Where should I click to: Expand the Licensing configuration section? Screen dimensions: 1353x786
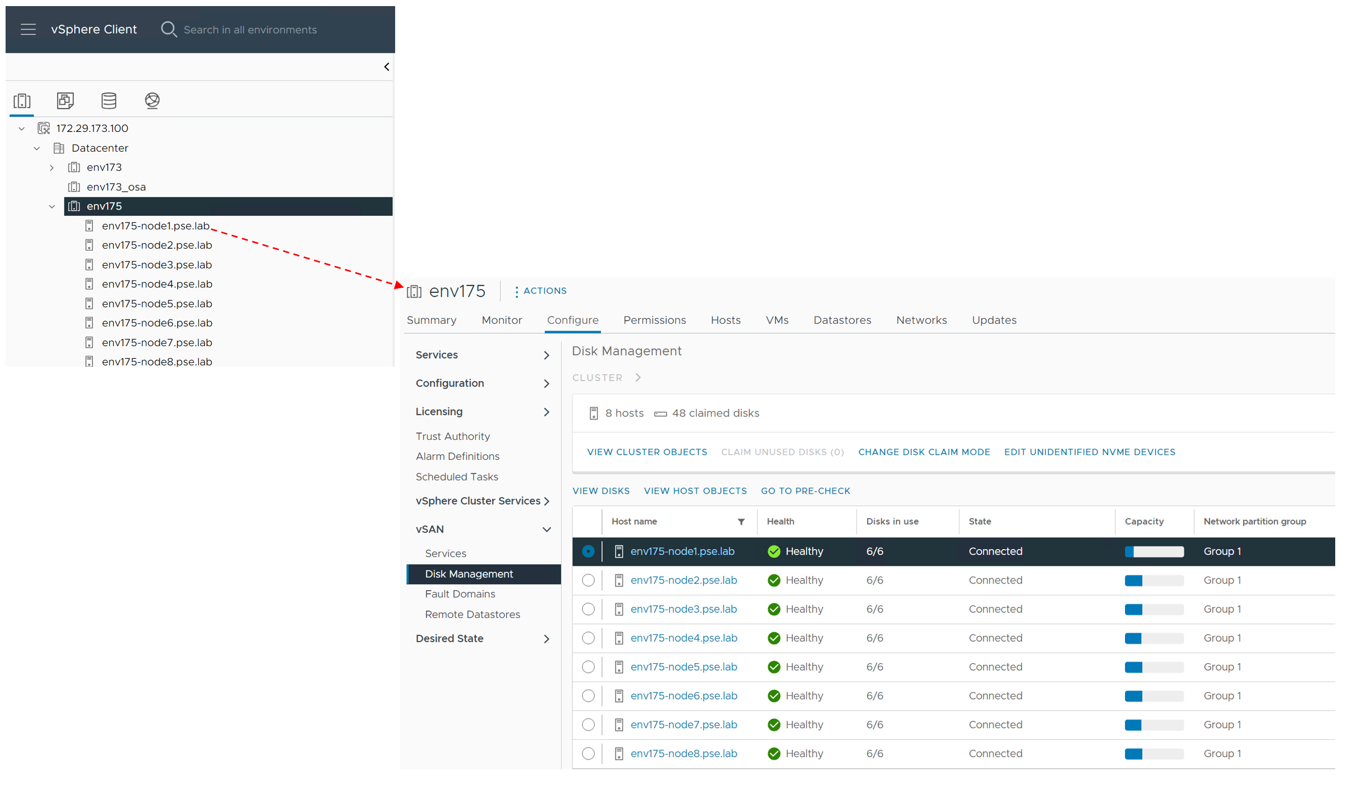(547, 412)
